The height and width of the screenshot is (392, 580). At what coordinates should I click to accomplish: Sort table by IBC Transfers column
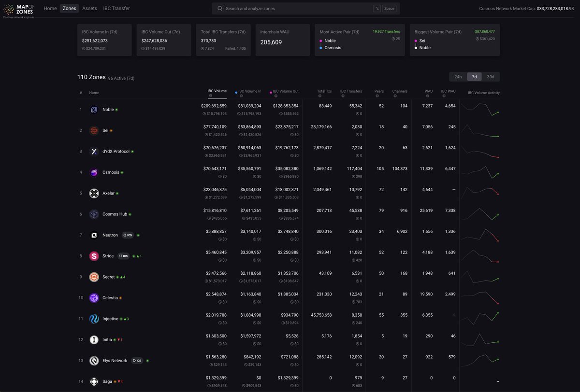point(351,91)
